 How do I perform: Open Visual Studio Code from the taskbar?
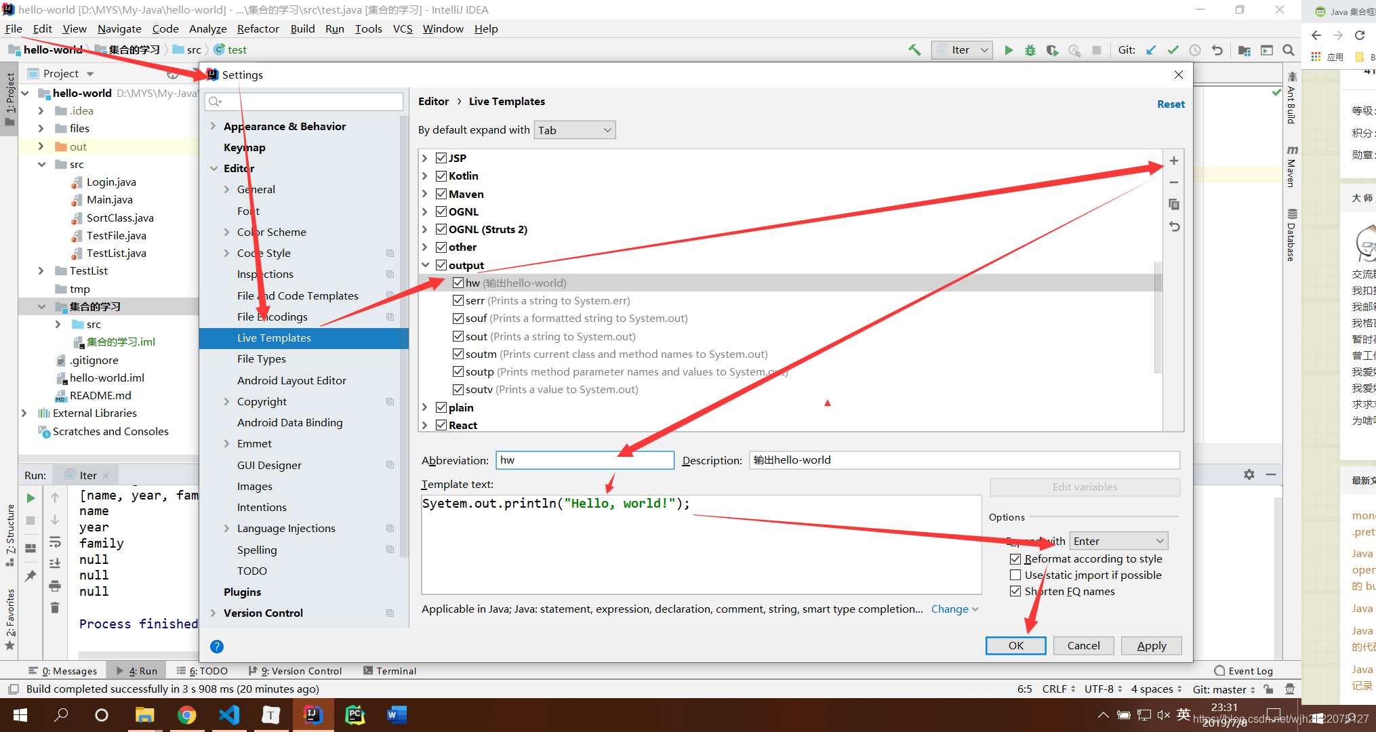229,714
